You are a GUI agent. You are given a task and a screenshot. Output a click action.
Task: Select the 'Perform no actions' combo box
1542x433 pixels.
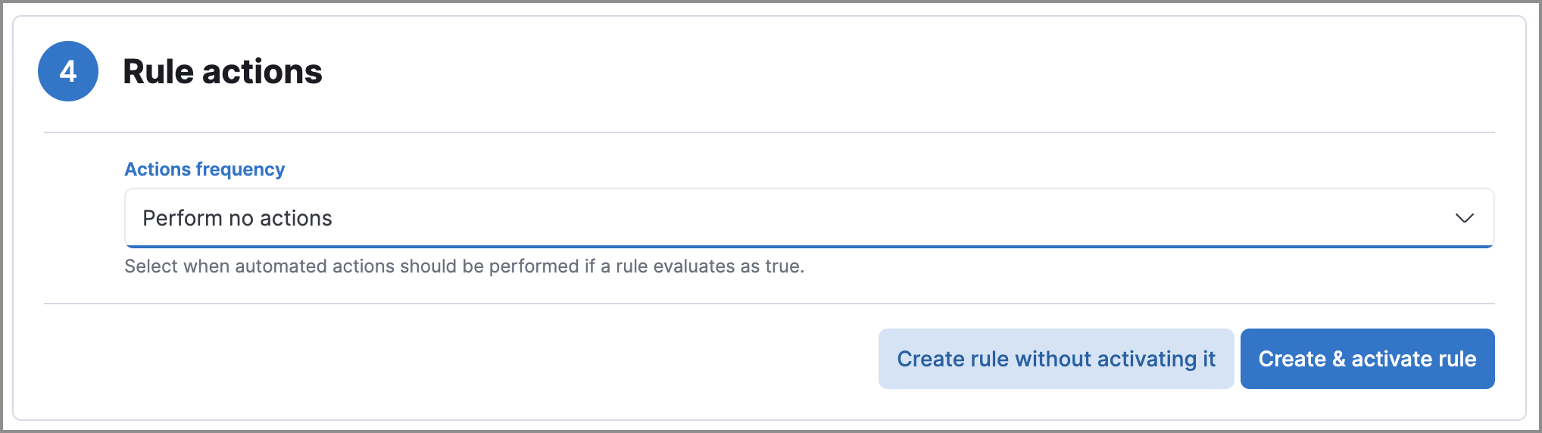(808, 218)
